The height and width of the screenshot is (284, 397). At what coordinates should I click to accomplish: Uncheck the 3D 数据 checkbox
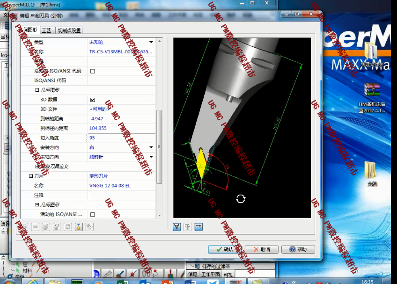(x=93, y=100)
